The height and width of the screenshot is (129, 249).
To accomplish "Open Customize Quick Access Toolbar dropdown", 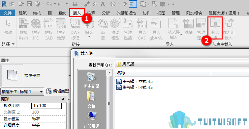I will click(173, 4).
